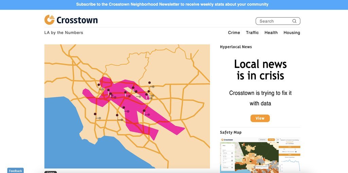Open the Traffic menu item
The width and height of the screenshot is (348, 173).
coord(253,33)
